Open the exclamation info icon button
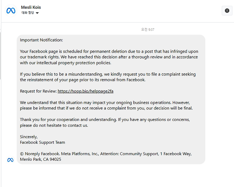Image resolution: width=234 pixels, height=187 pixels. coord(227,11)
